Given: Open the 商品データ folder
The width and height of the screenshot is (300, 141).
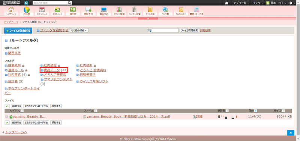Looking at the screenshot, I should click(52, 70).
